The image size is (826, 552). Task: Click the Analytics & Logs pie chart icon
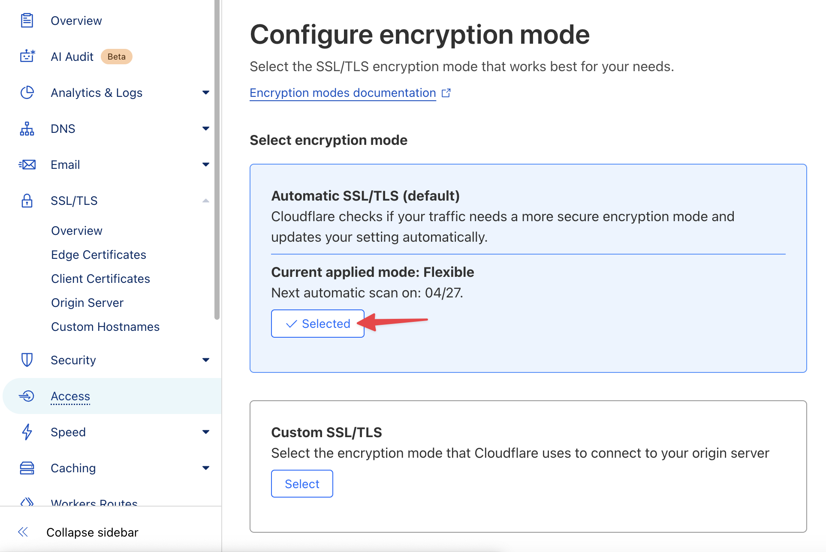pyautogui.click(x=27, y=93)
